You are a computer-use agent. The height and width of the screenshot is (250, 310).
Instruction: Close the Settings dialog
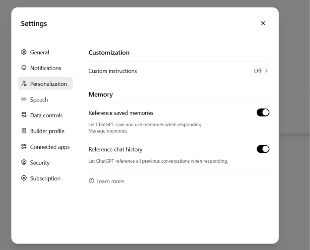[263, 23]
